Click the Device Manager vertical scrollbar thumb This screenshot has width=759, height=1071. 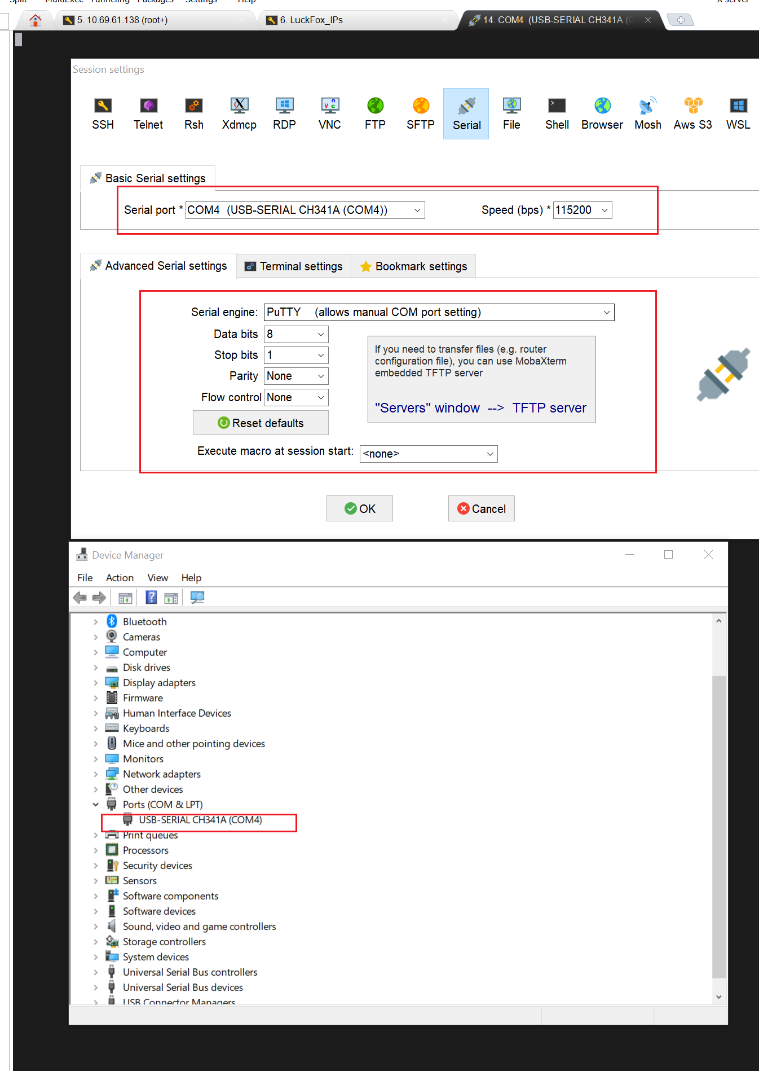719,827
